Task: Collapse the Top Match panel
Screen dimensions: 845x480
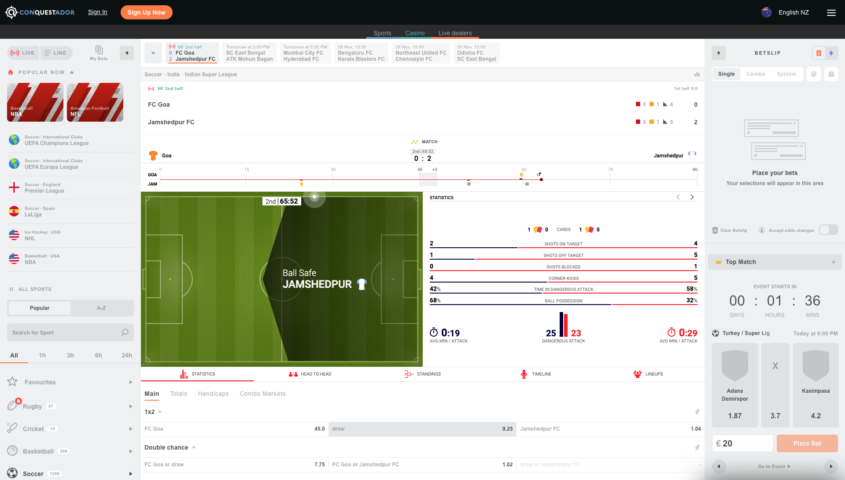Action: click(x=834, y=262)
